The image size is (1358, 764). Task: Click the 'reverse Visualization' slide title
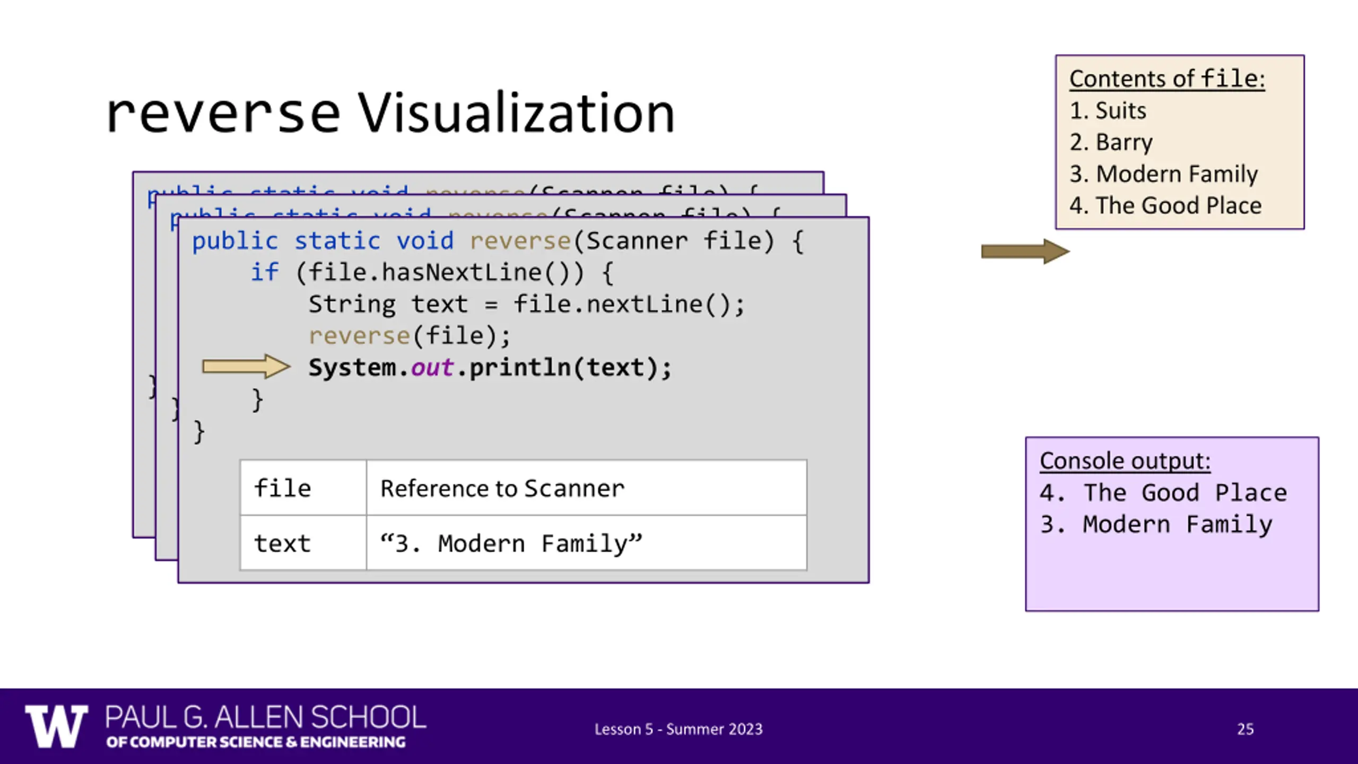click(390, 112)
